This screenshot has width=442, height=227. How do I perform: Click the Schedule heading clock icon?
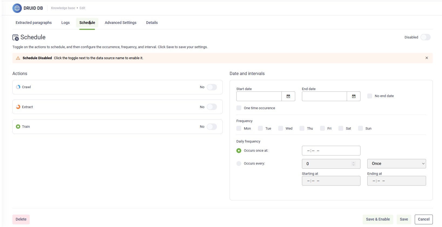click(16, 37)
